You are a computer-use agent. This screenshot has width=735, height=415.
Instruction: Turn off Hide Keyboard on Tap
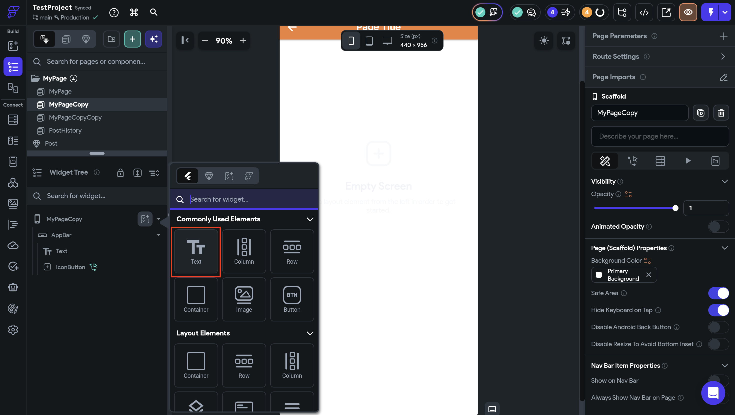point(718,310)
